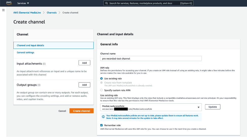Click the Channel and input details main heading

pos(115,34)
